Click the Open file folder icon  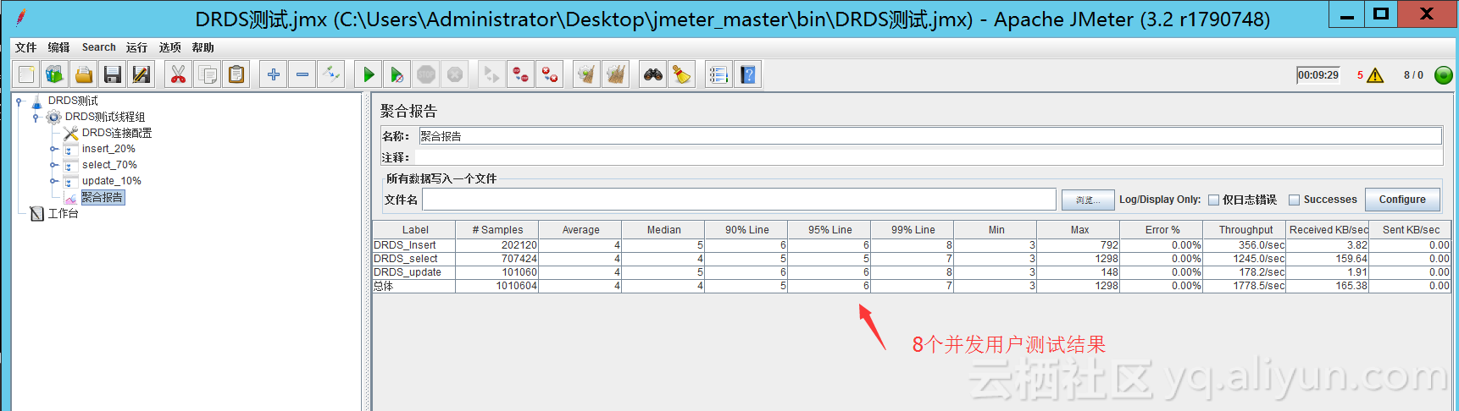pyautogui.click(x=84, y=74)
